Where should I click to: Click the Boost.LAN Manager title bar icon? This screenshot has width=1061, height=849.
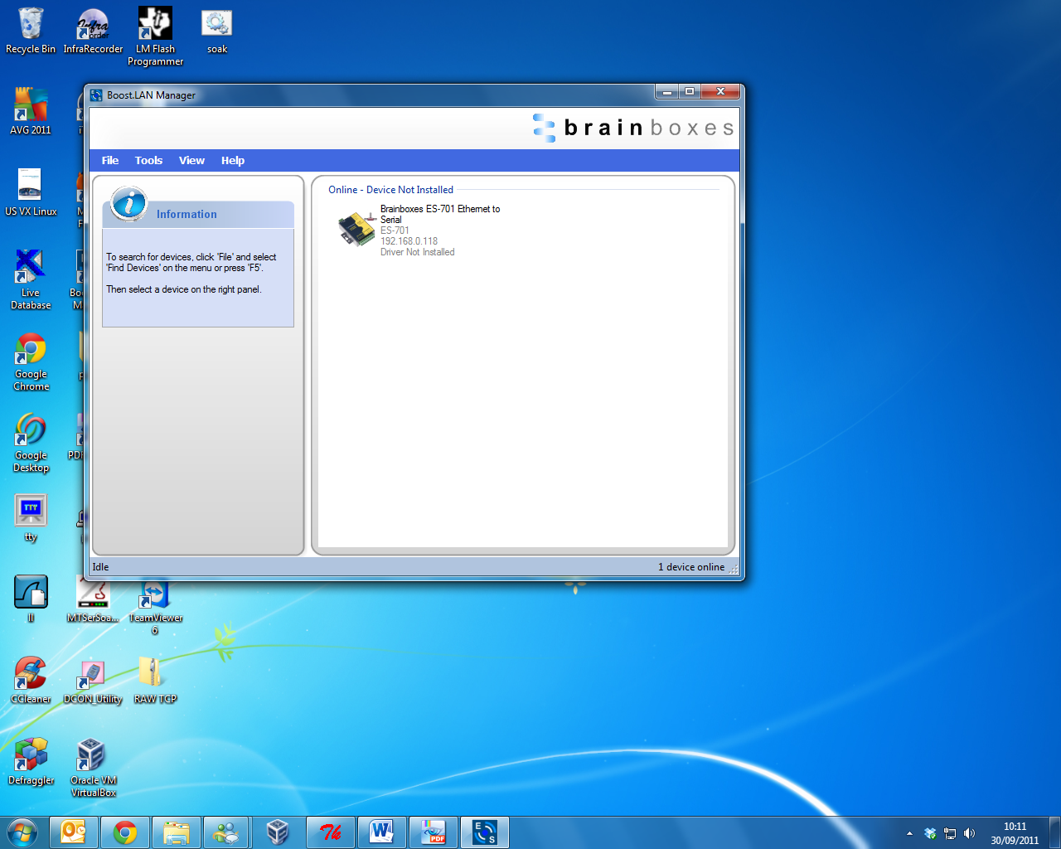point(97,95)
